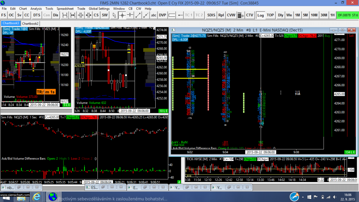Click the Dis disconnect button

tap(56, 15)
